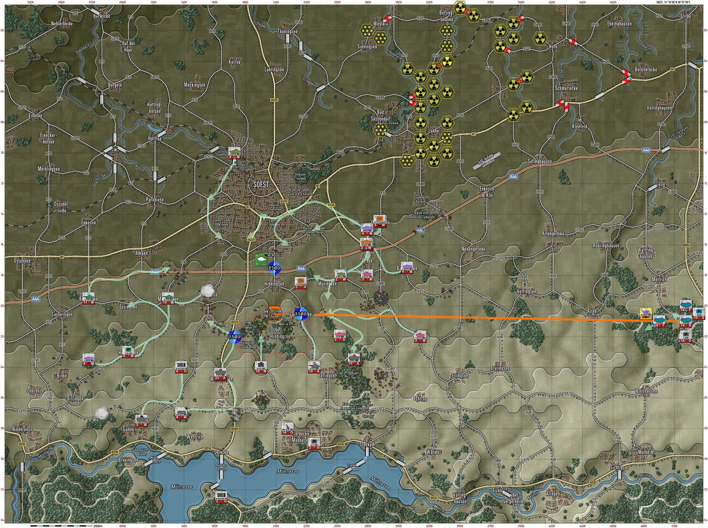Select the HQ counter marked 15 S

[699, 314]
